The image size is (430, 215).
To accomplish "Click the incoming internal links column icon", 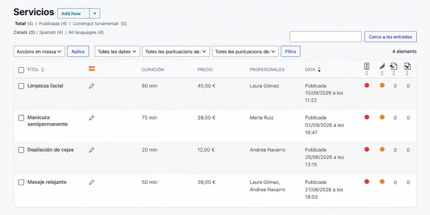I will [407, 66].
